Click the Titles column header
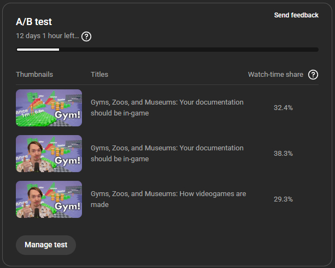 point(99,75)
